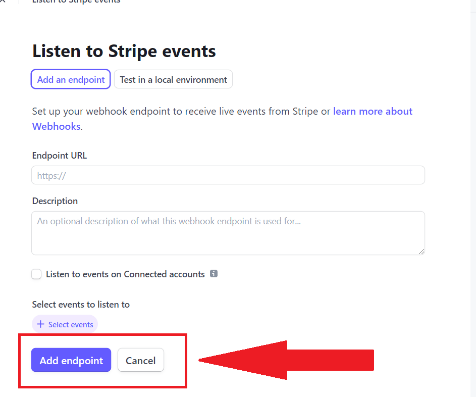This screenshot has height=397, width=476.
Task: Grab the Description box resize handle
Action: (x=421, y=252)
